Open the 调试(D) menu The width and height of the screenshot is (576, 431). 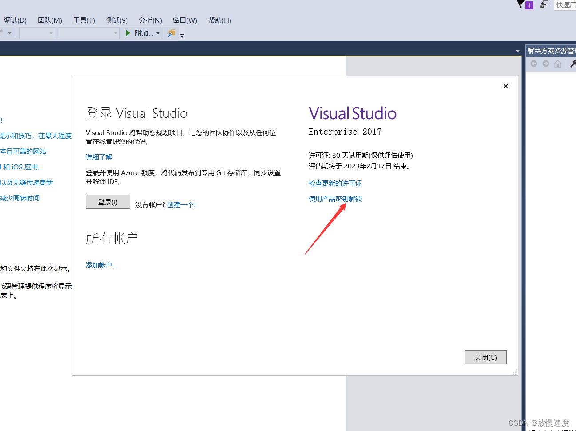click(x=15, y=20)
